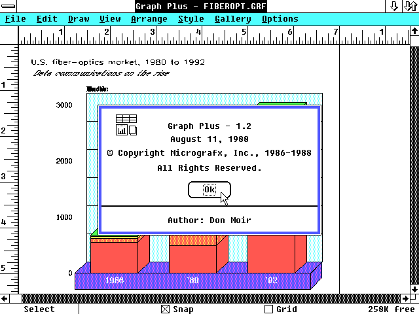The height and width of the screenshot is (314, 419).
Task: Open the Arrange menu
Action: pos(149,19)
